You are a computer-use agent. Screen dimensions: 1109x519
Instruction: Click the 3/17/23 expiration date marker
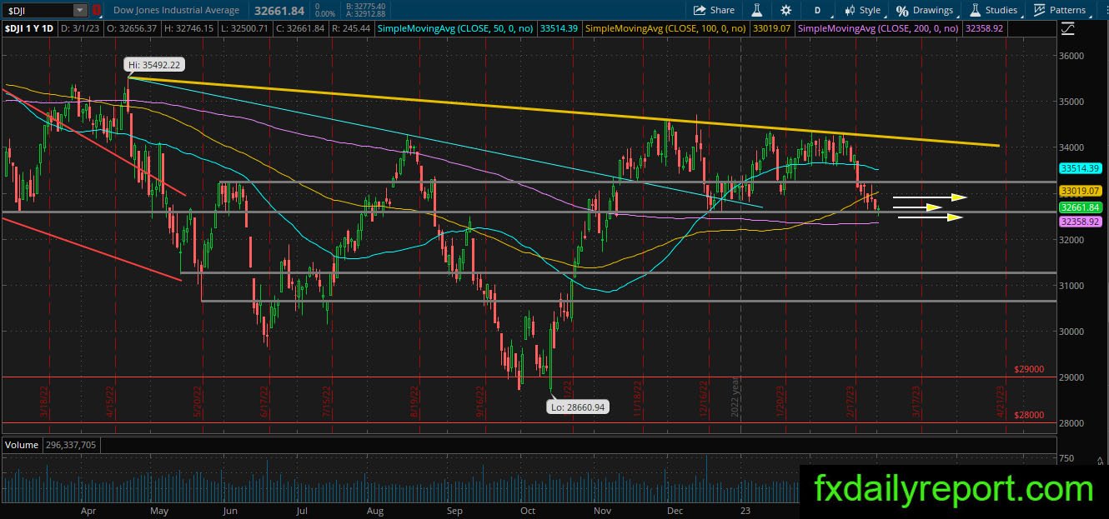(x=917, y=402)
